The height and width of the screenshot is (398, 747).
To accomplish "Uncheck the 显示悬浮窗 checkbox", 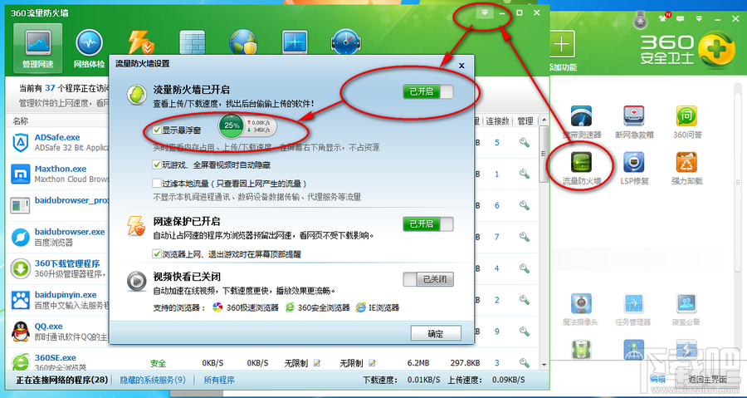I will [x=157, y=130].
